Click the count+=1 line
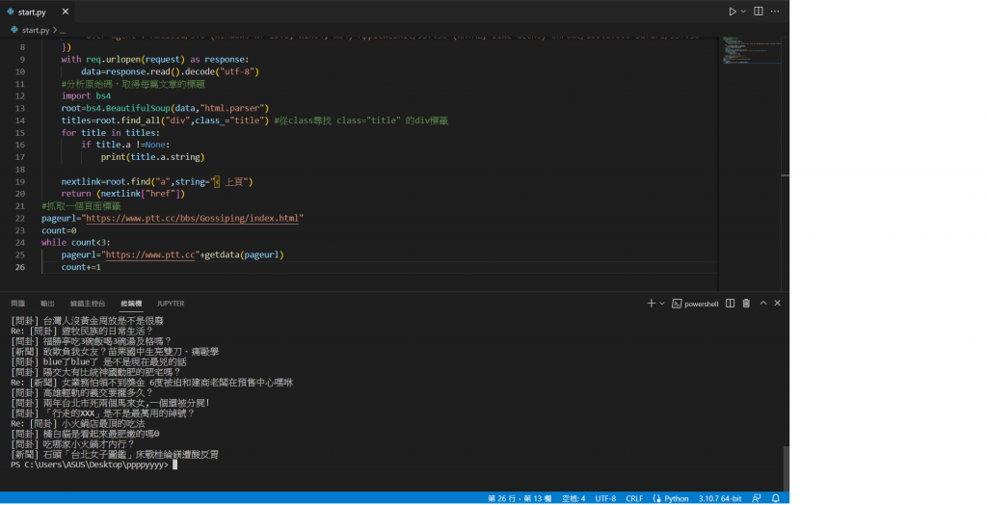The image size is (987, 505). 81,268
